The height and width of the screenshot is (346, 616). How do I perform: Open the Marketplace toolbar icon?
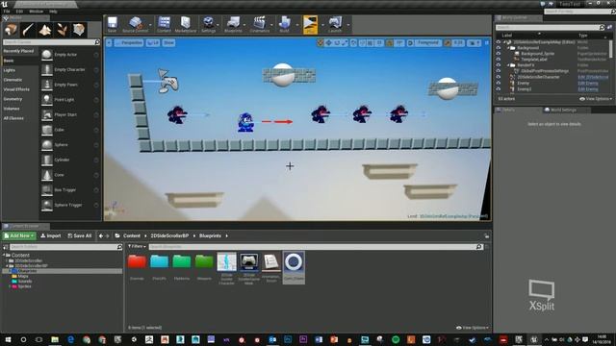coord(186,24)
